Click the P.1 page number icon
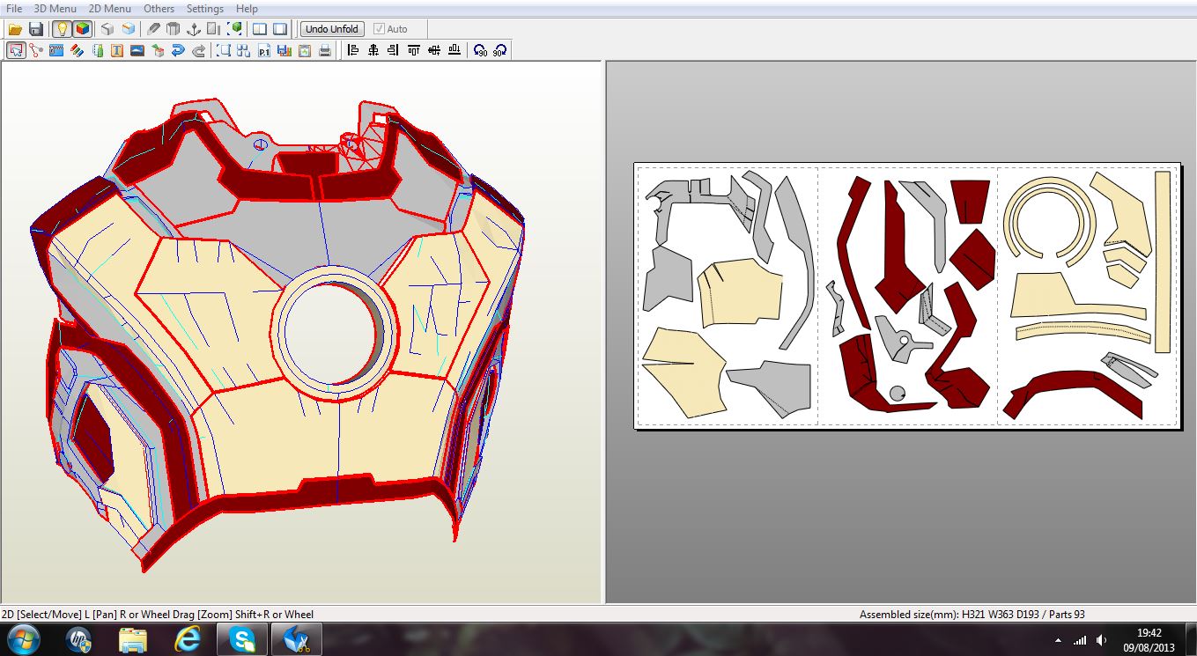Image resolution: width=1197 pixels, height=656 pixels. pos(264,50)
